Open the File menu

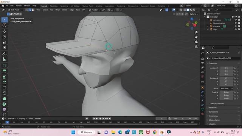(7, 6)
